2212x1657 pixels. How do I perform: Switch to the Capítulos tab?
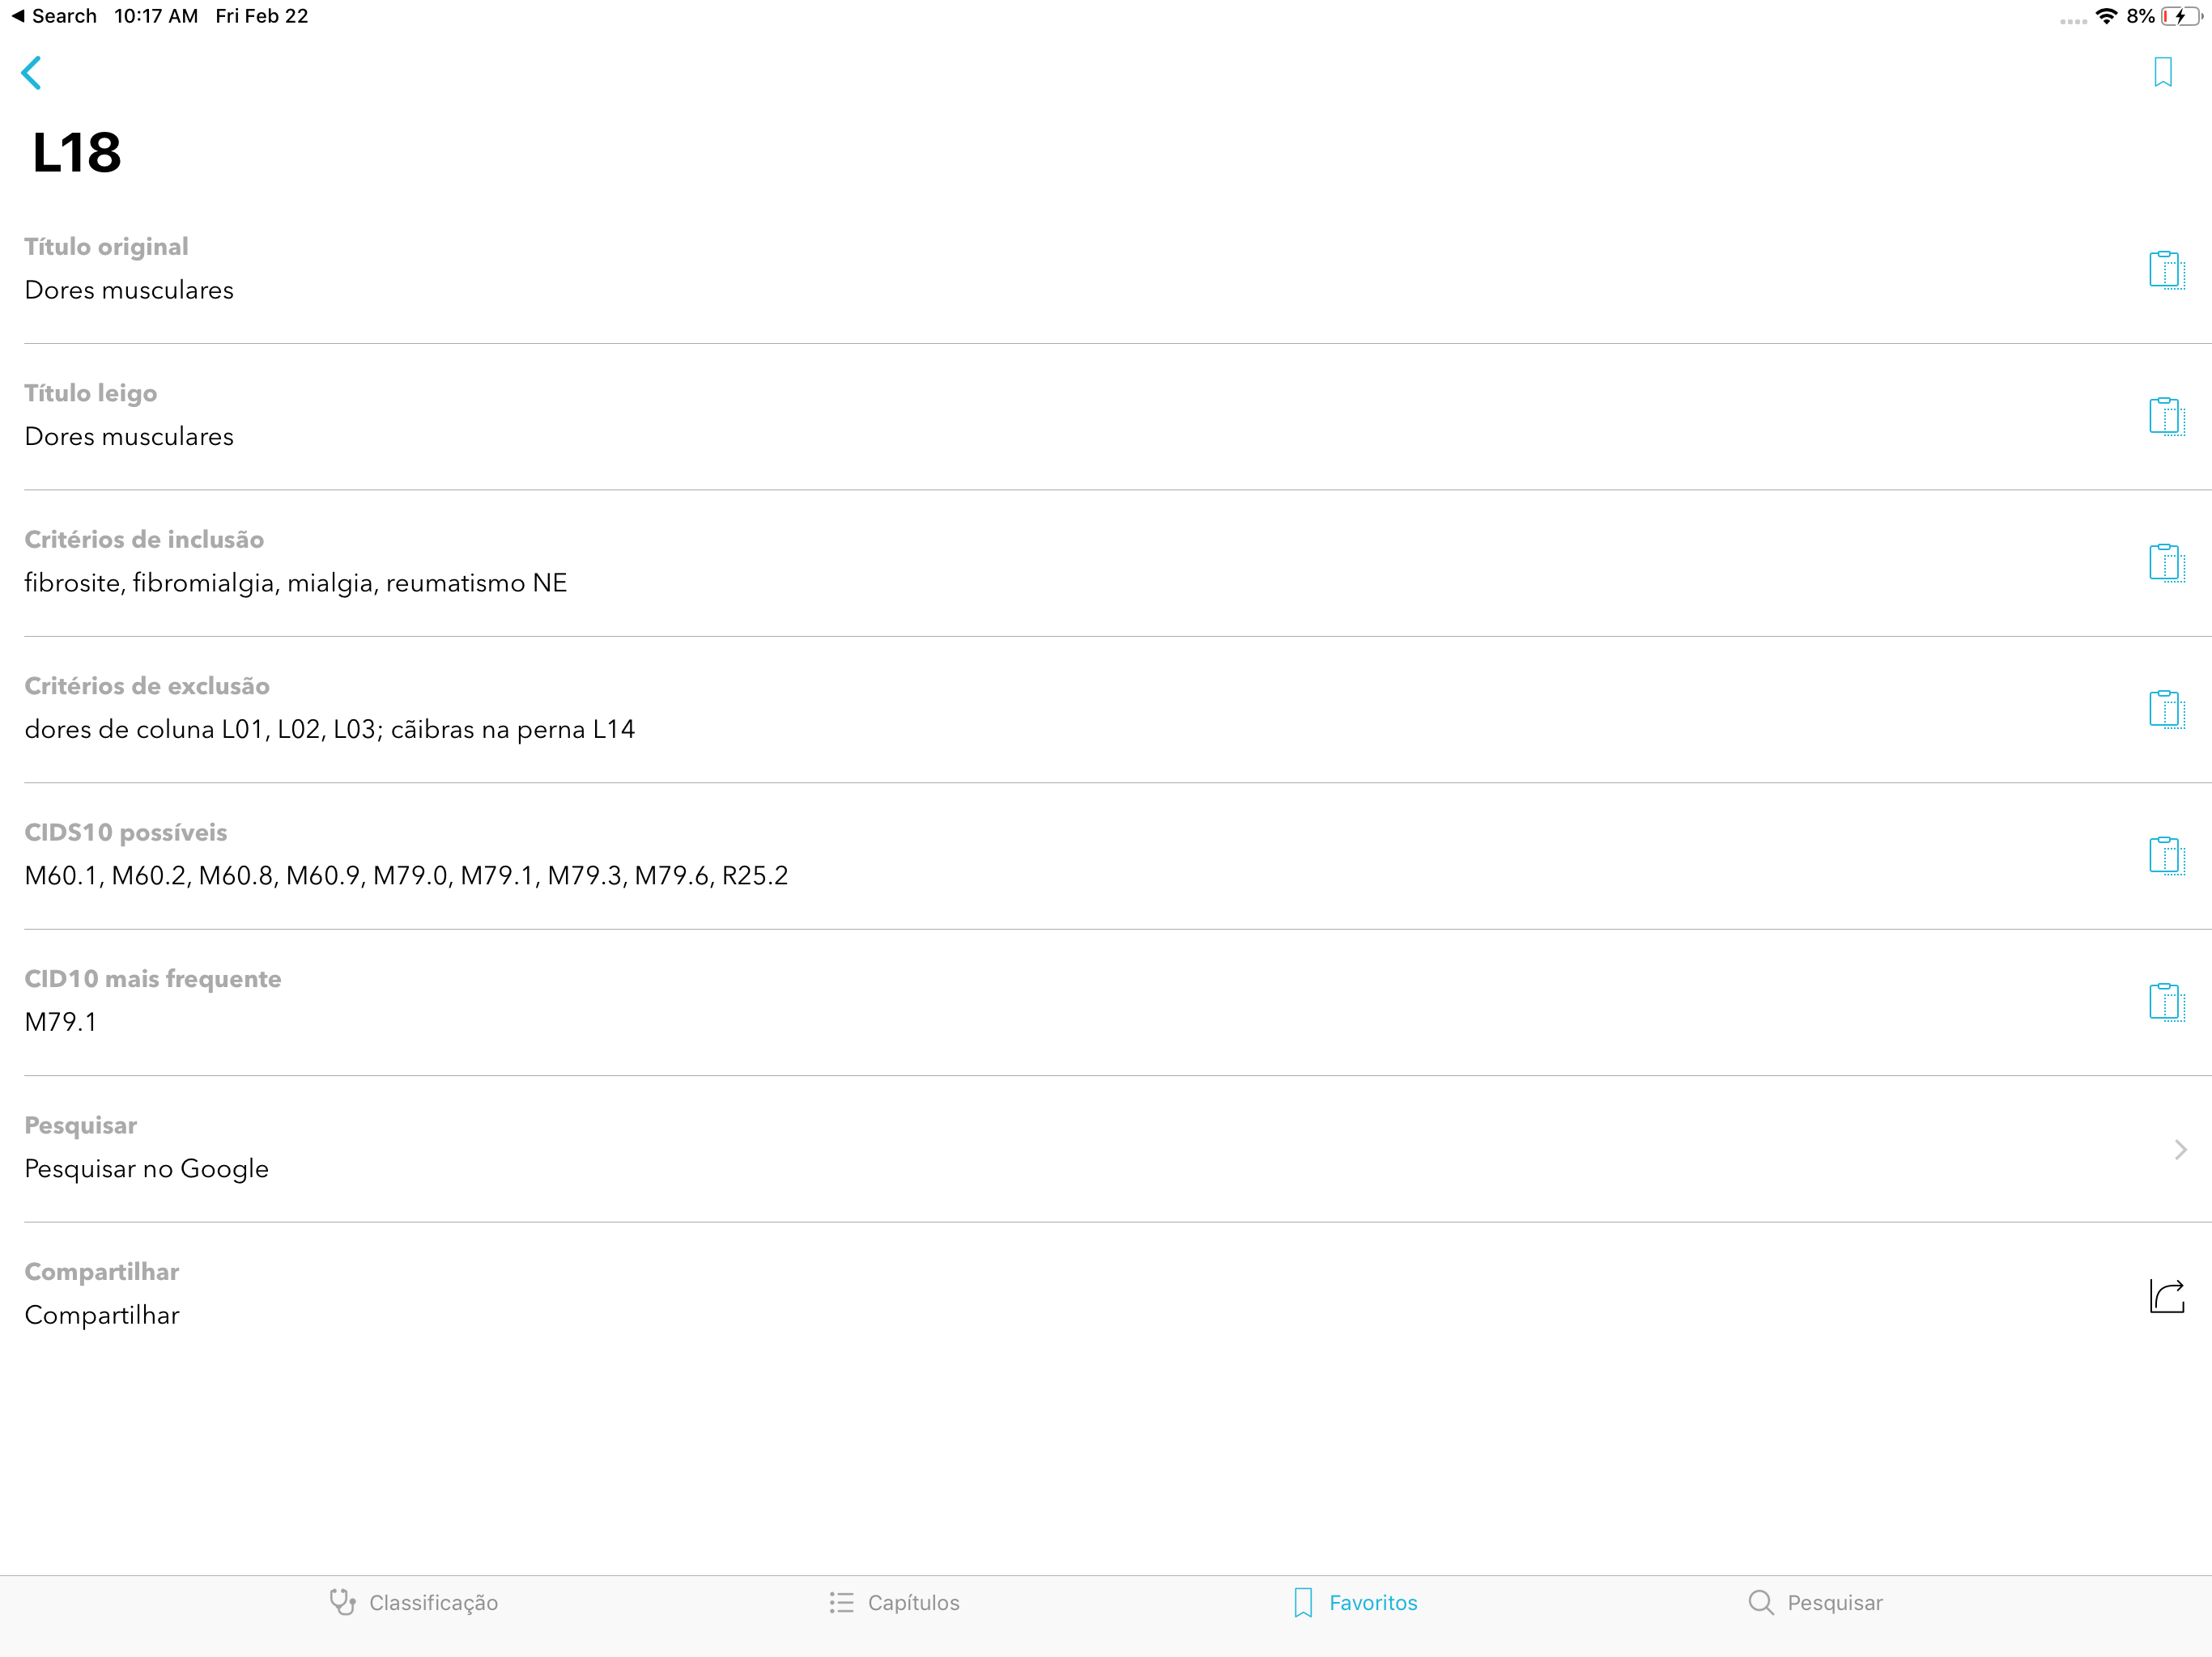tap(894, 1603)
